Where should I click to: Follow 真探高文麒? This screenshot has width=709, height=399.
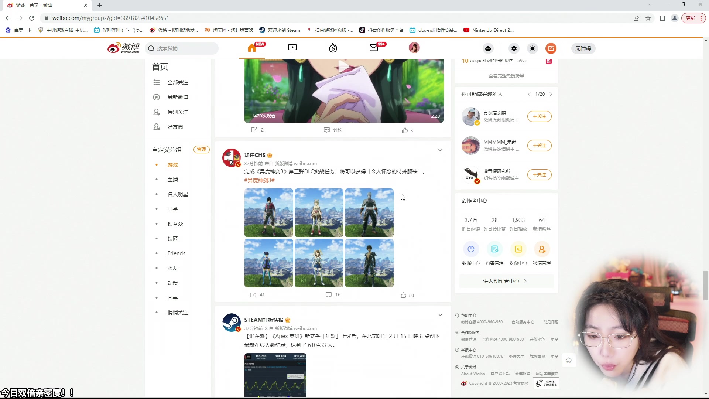click(x=540, y=116)
